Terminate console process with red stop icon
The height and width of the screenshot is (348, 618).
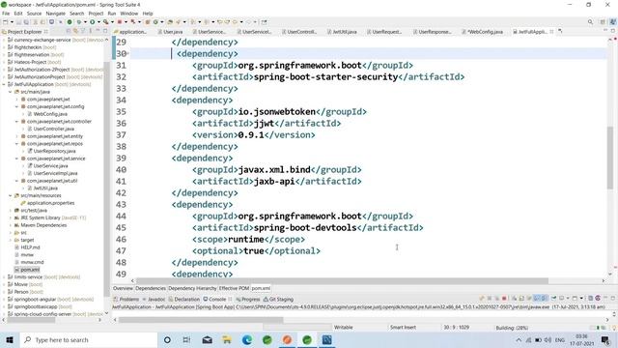click(504, 299)
